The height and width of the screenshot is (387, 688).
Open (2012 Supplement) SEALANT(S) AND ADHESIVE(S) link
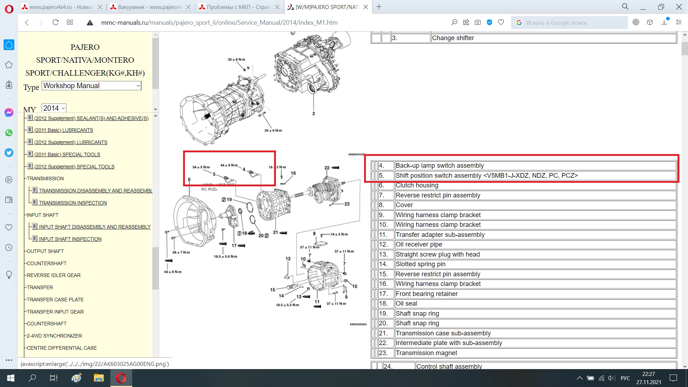[91, 118]
